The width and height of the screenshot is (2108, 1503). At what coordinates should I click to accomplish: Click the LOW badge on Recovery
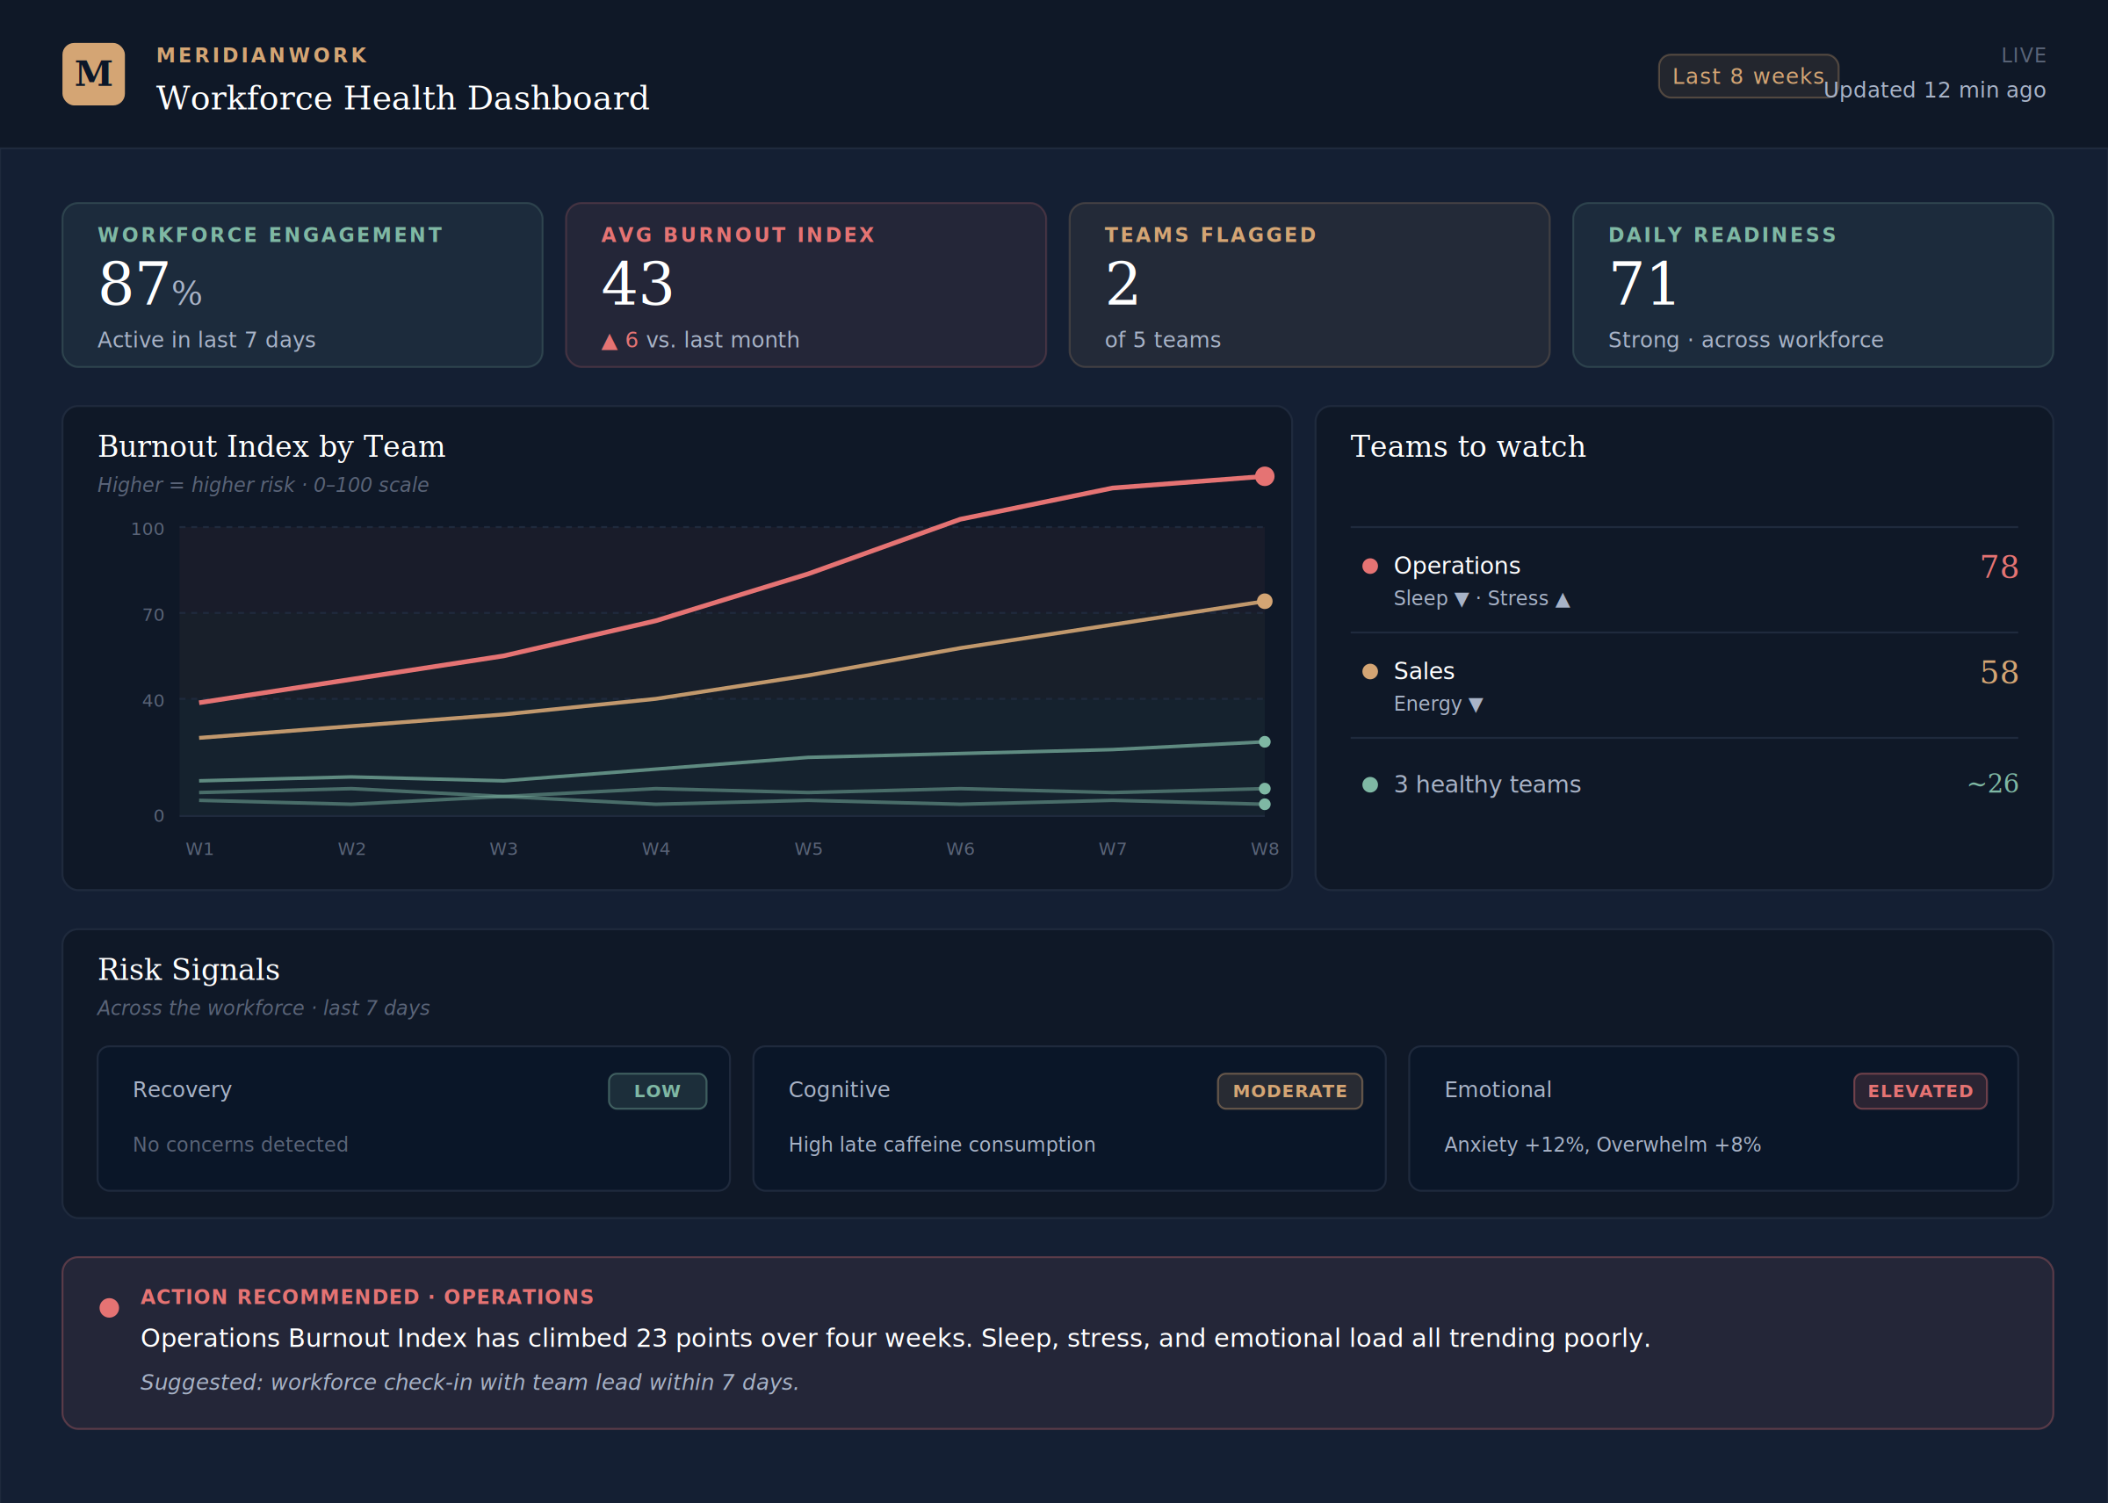(657, 1091)
